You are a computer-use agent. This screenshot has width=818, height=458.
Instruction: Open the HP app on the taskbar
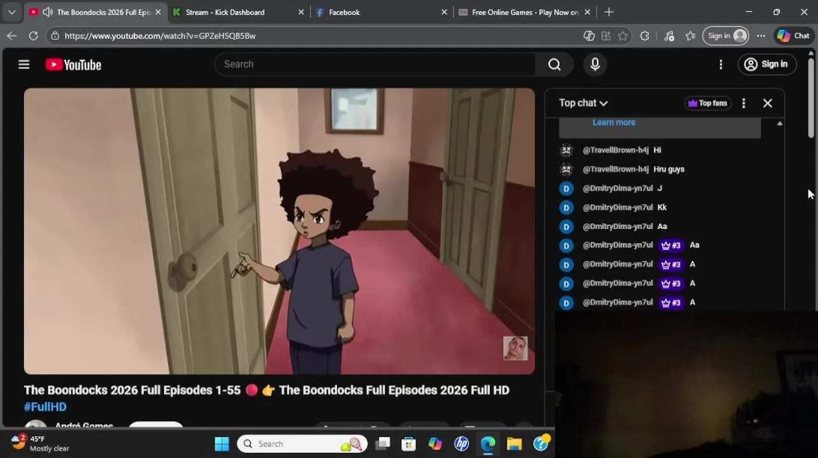461,444
